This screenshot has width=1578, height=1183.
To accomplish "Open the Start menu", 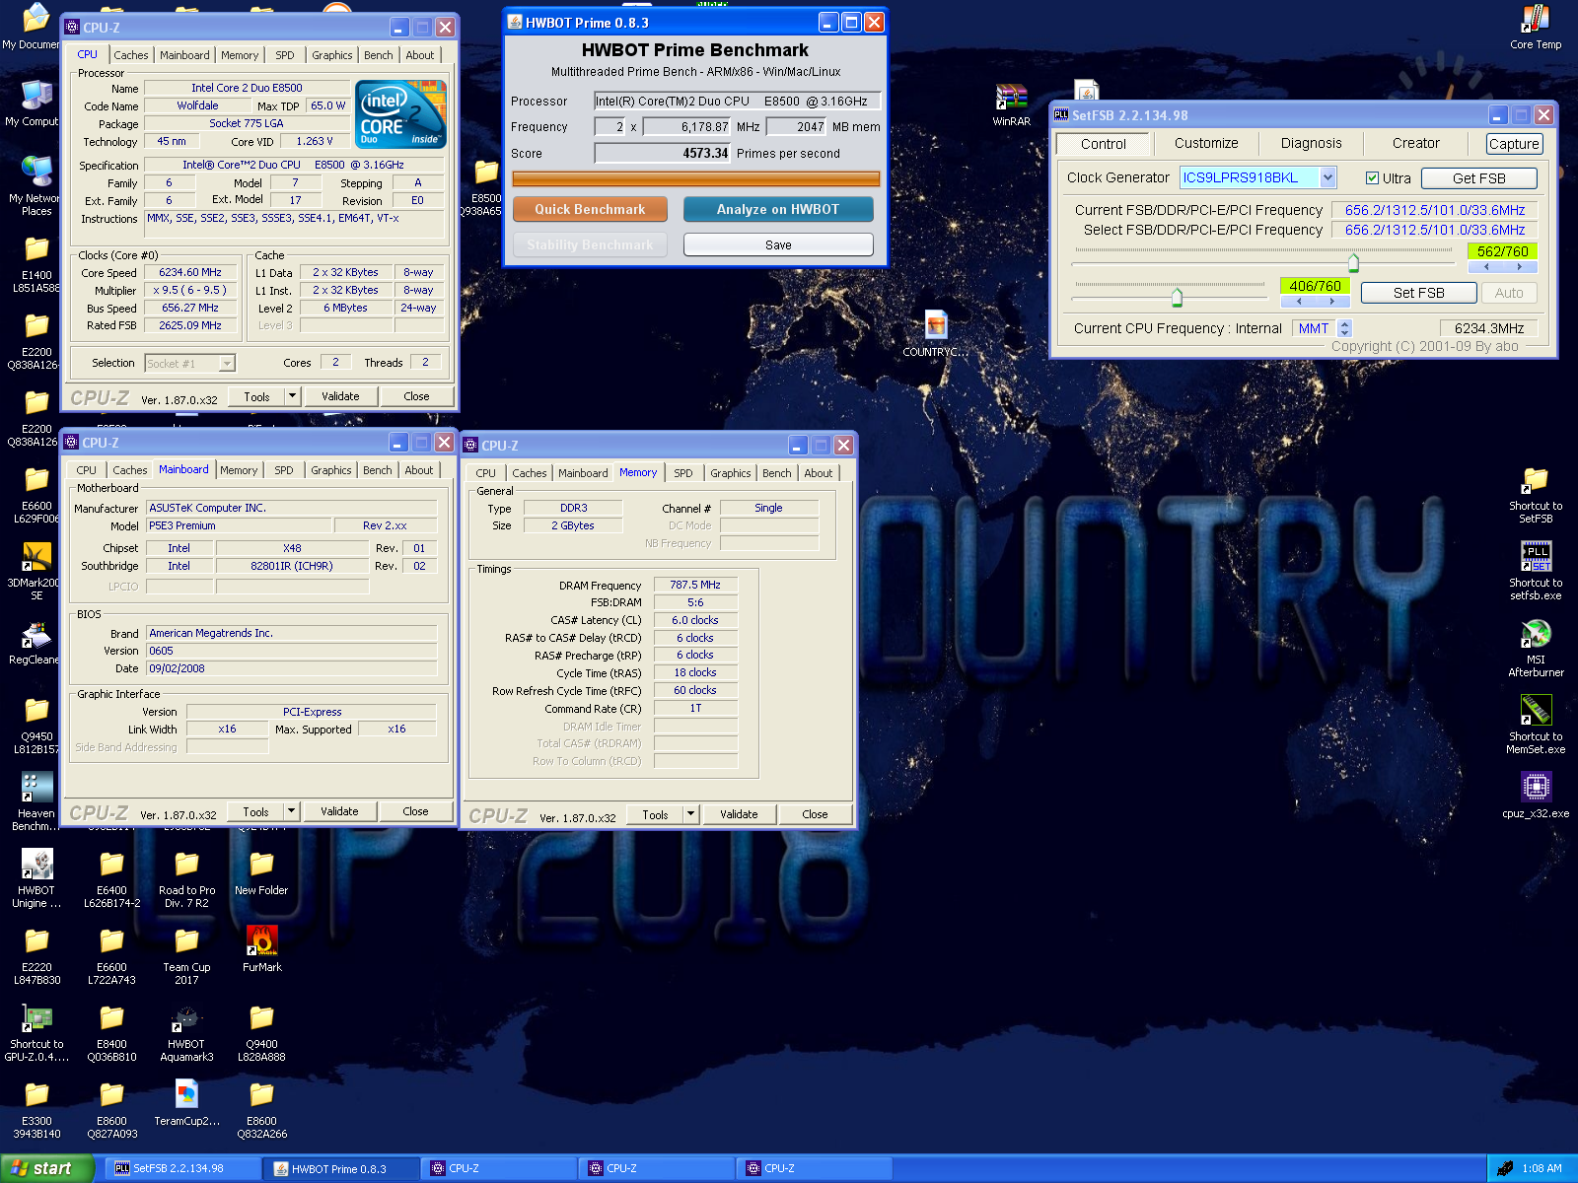I will click(46, 1168).
